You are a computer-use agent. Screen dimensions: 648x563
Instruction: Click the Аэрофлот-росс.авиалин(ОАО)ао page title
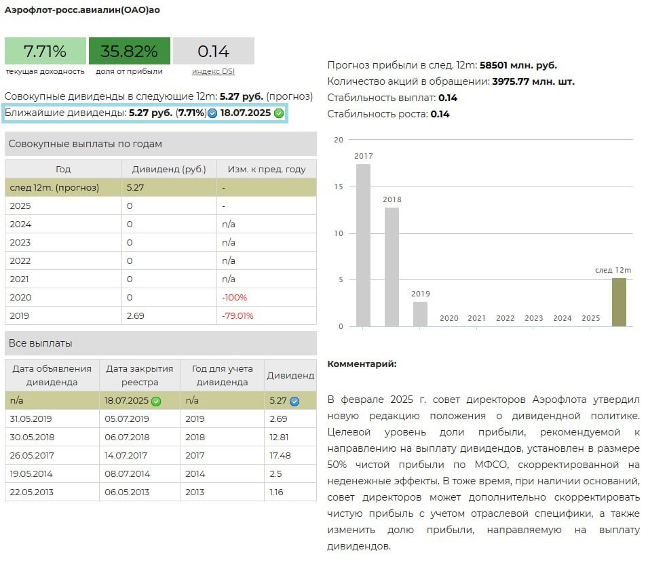[82, 10]
